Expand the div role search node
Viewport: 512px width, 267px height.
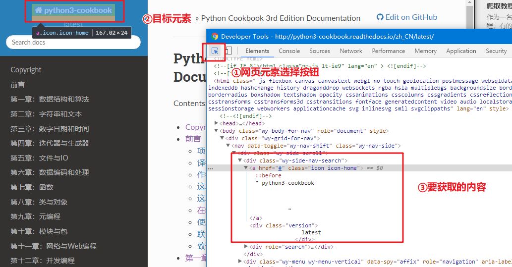(x=246, y=246)
